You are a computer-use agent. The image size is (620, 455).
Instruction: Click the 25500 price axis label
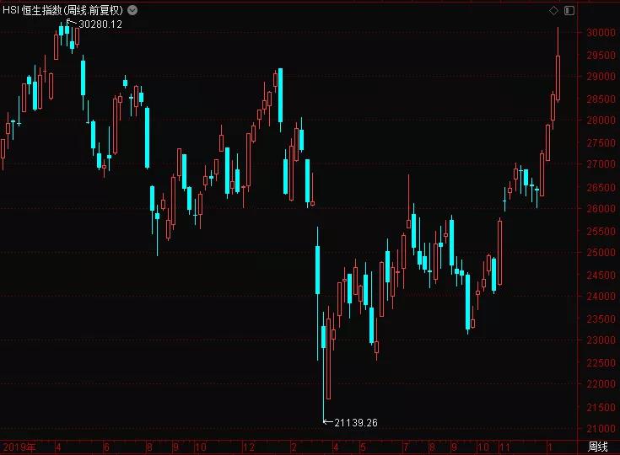click(601, 231)
